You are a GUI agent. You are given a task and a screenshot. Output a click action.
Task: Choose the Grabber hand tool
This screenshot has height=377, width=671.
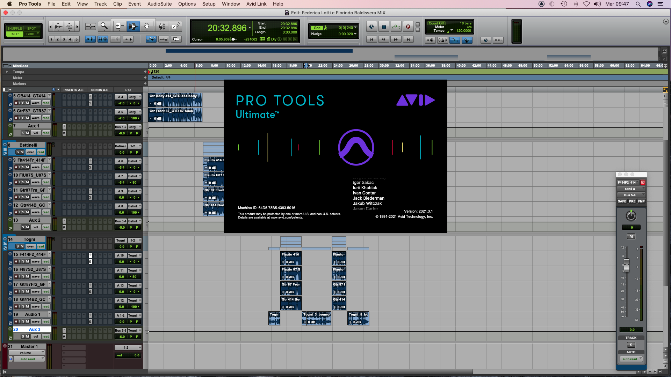[147, 26]
